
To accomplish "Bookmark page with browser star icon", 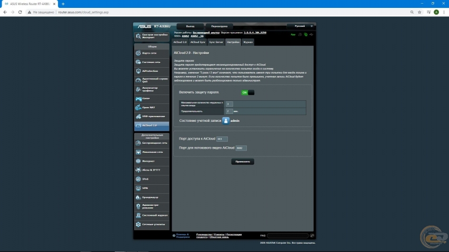I will coord(420,12).
